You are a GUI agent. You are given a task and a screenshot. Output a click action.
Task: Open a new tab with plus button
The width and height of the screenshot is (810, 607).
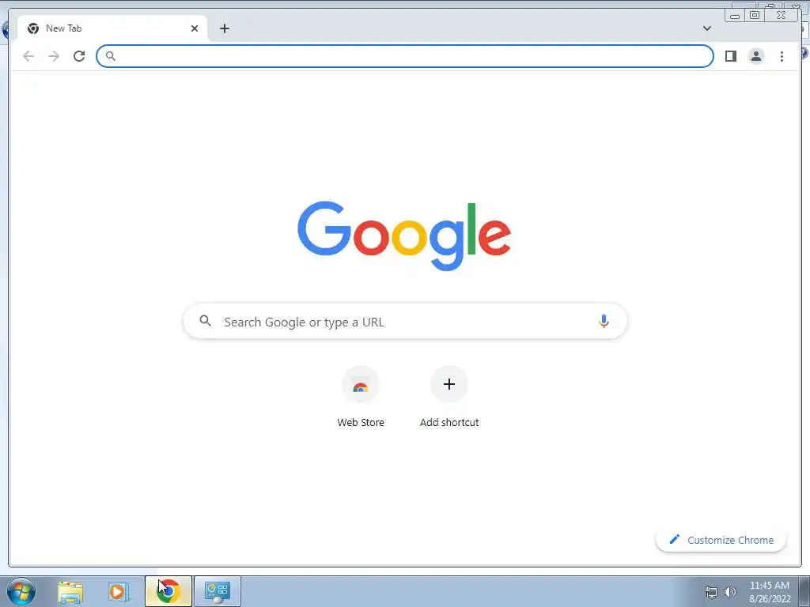coord(224,28)
